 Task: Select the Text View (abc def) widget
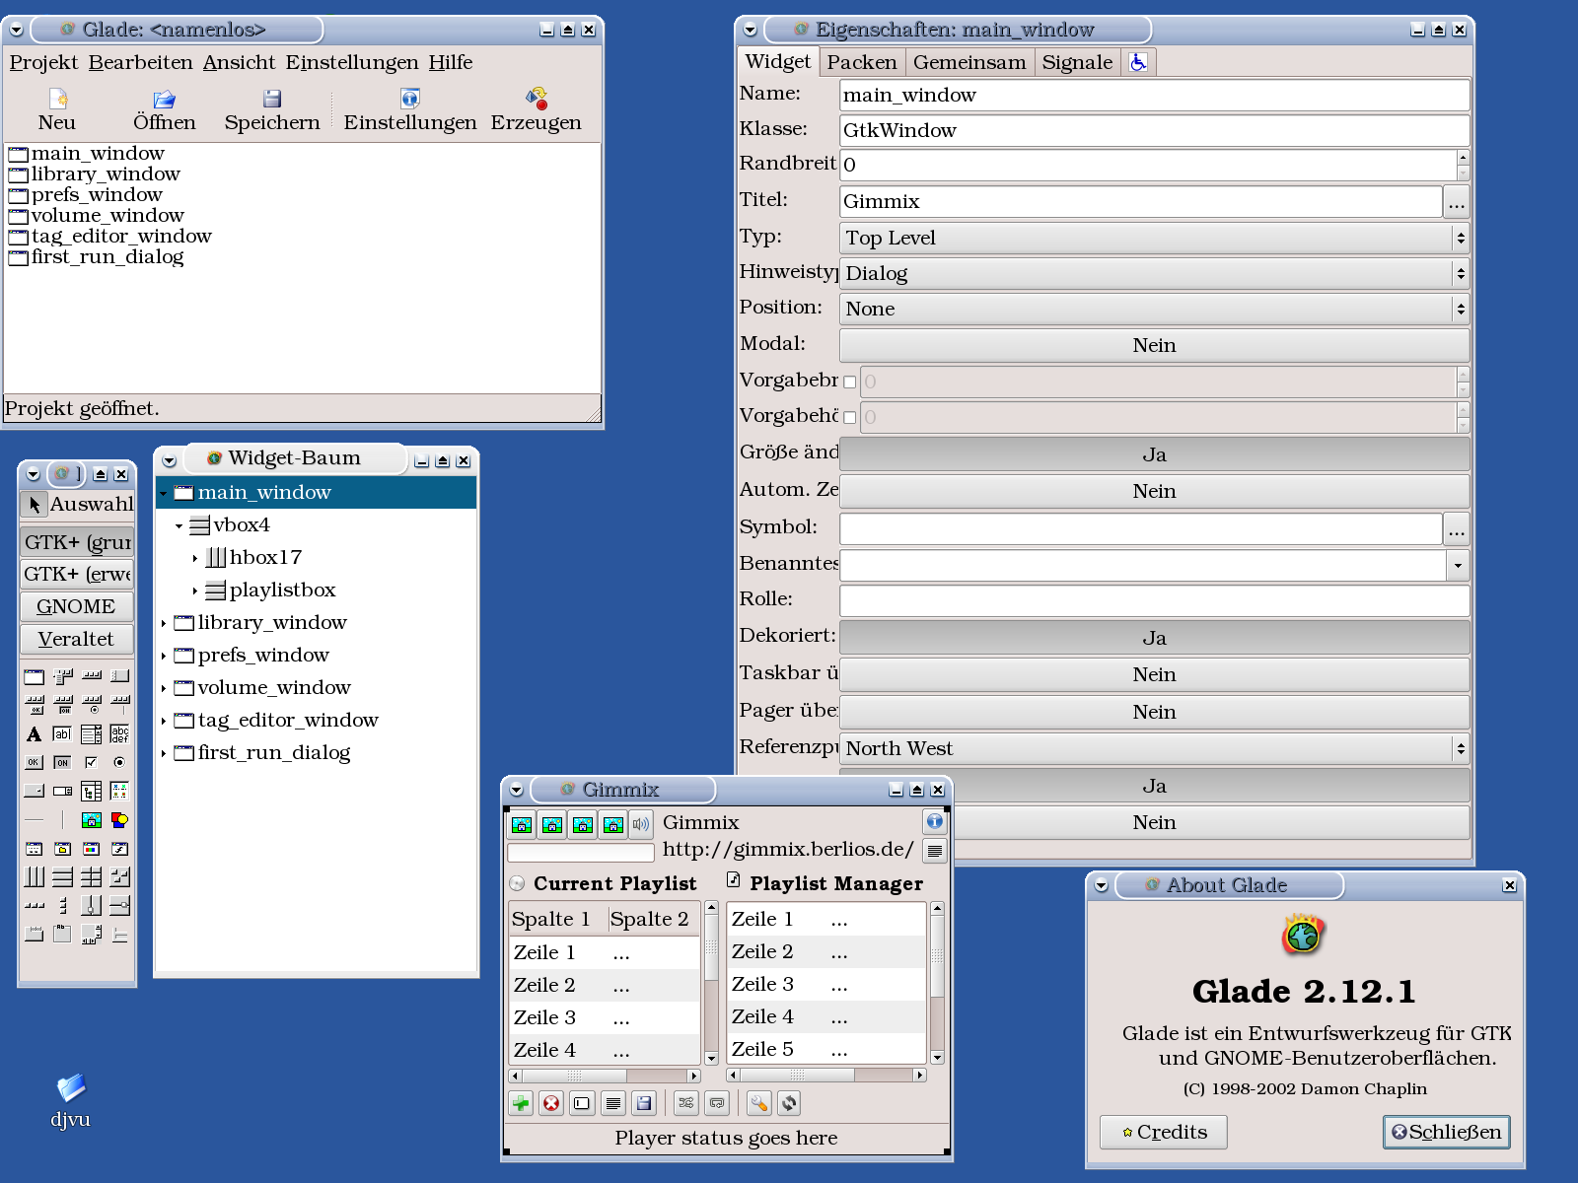[x=119, y=733]
